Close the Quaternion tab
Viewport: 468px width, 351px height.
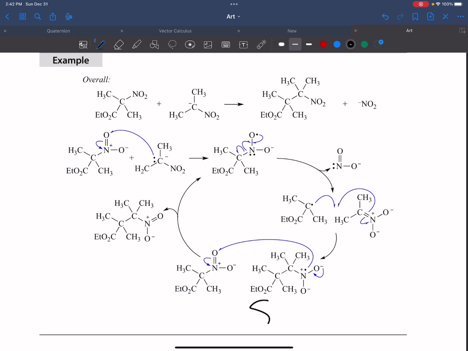tap(5, 31)
